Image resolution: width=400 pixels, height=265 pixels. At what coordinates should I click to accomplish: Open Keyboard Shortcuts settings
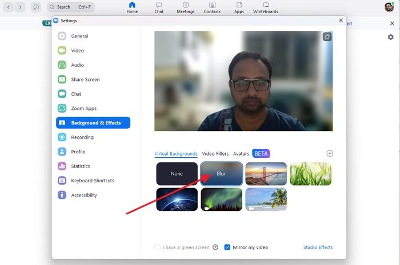coord(93,181)
